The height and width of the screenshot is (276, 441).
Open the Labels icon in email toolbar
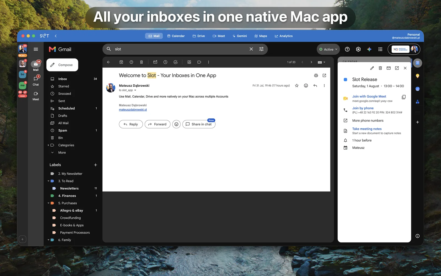pos(199,62)
